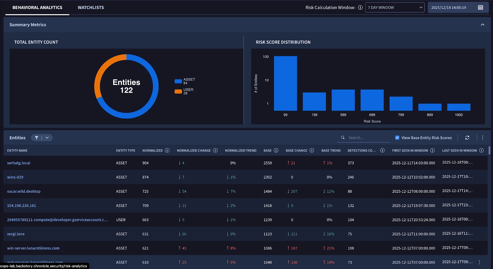Viewport: 493px width, 269px height.
Task: Open entities table kebab options menu
Action: coord(483,138)
